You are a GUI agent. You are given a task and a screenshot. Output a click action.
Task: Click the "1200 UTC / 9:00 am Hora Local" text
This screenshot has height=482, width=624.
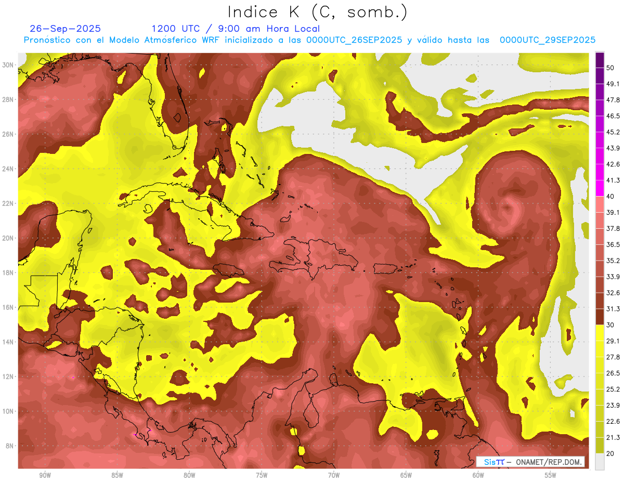point(235,29)
